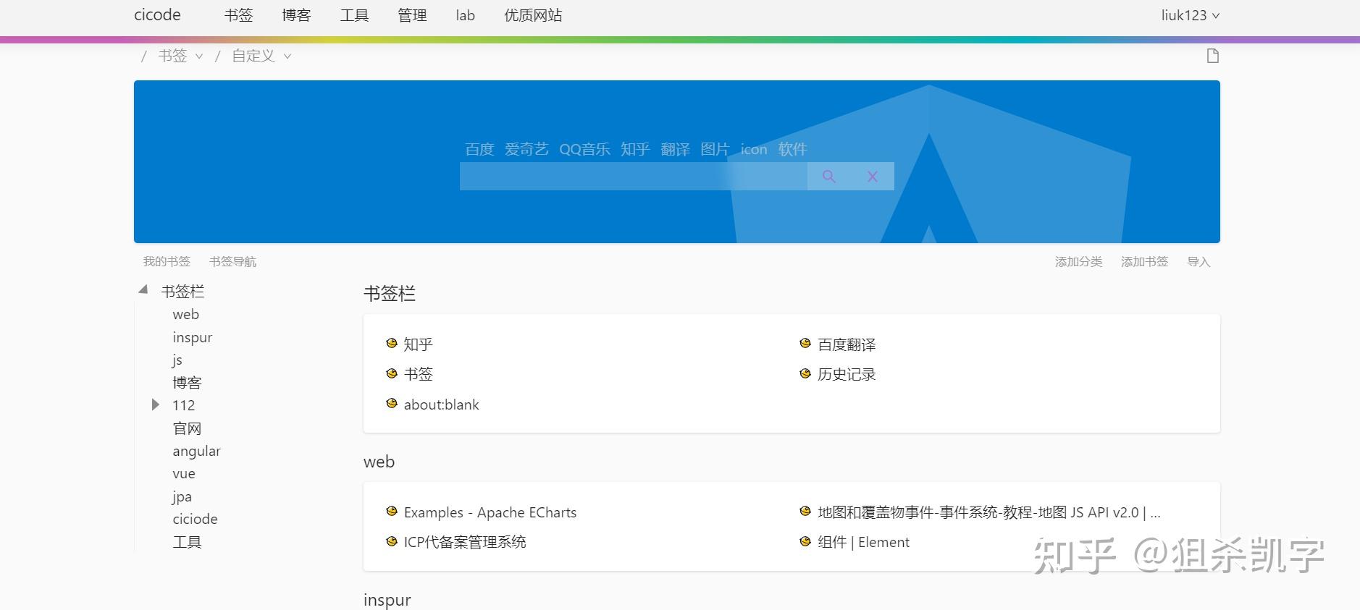The width and height of the screenshot is (1360, 610).
Task: Select 工具 in bookmark tree
Action: 187,542
